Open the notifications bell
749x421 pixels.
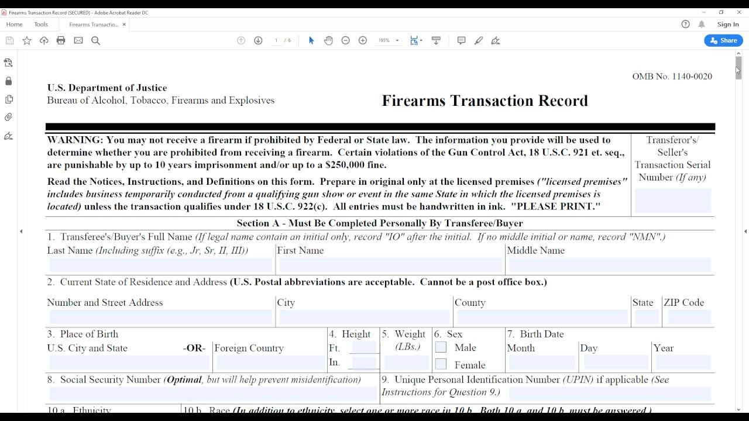point(702,24)
